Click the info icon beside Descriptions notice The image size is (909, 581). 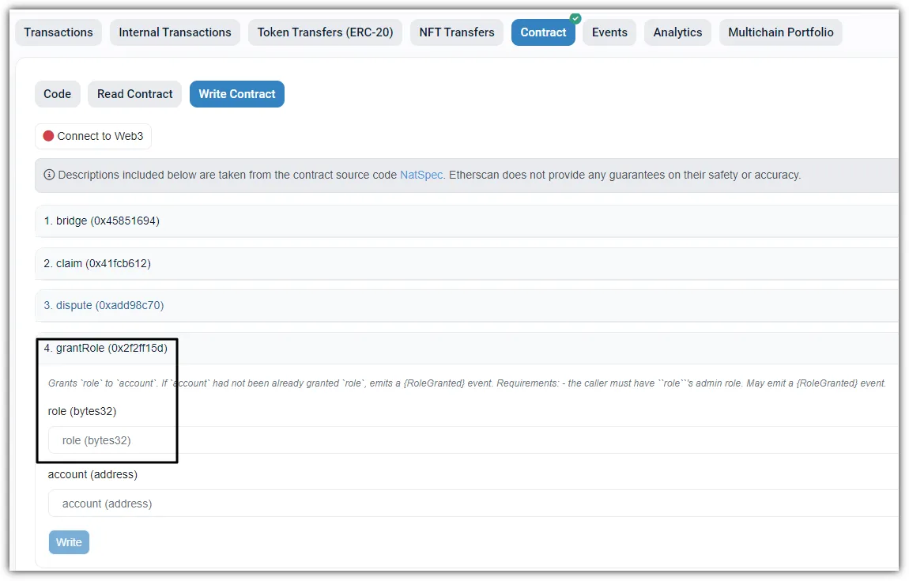[x=49, y=175]
